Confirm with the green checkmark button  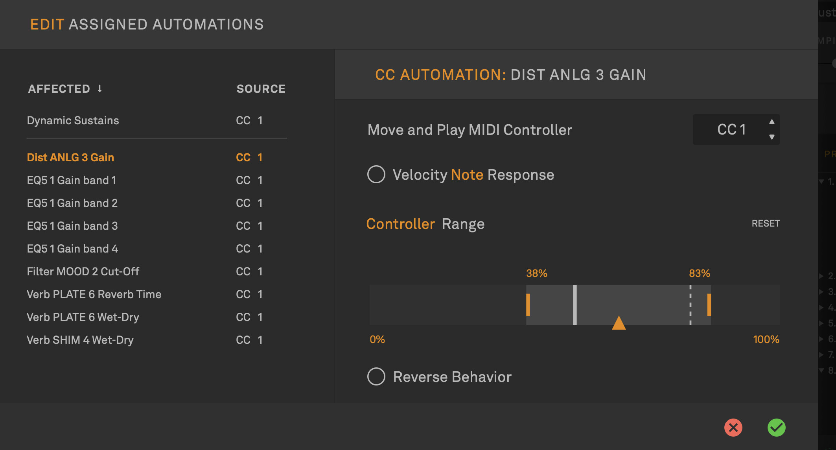tap(776, 428)
